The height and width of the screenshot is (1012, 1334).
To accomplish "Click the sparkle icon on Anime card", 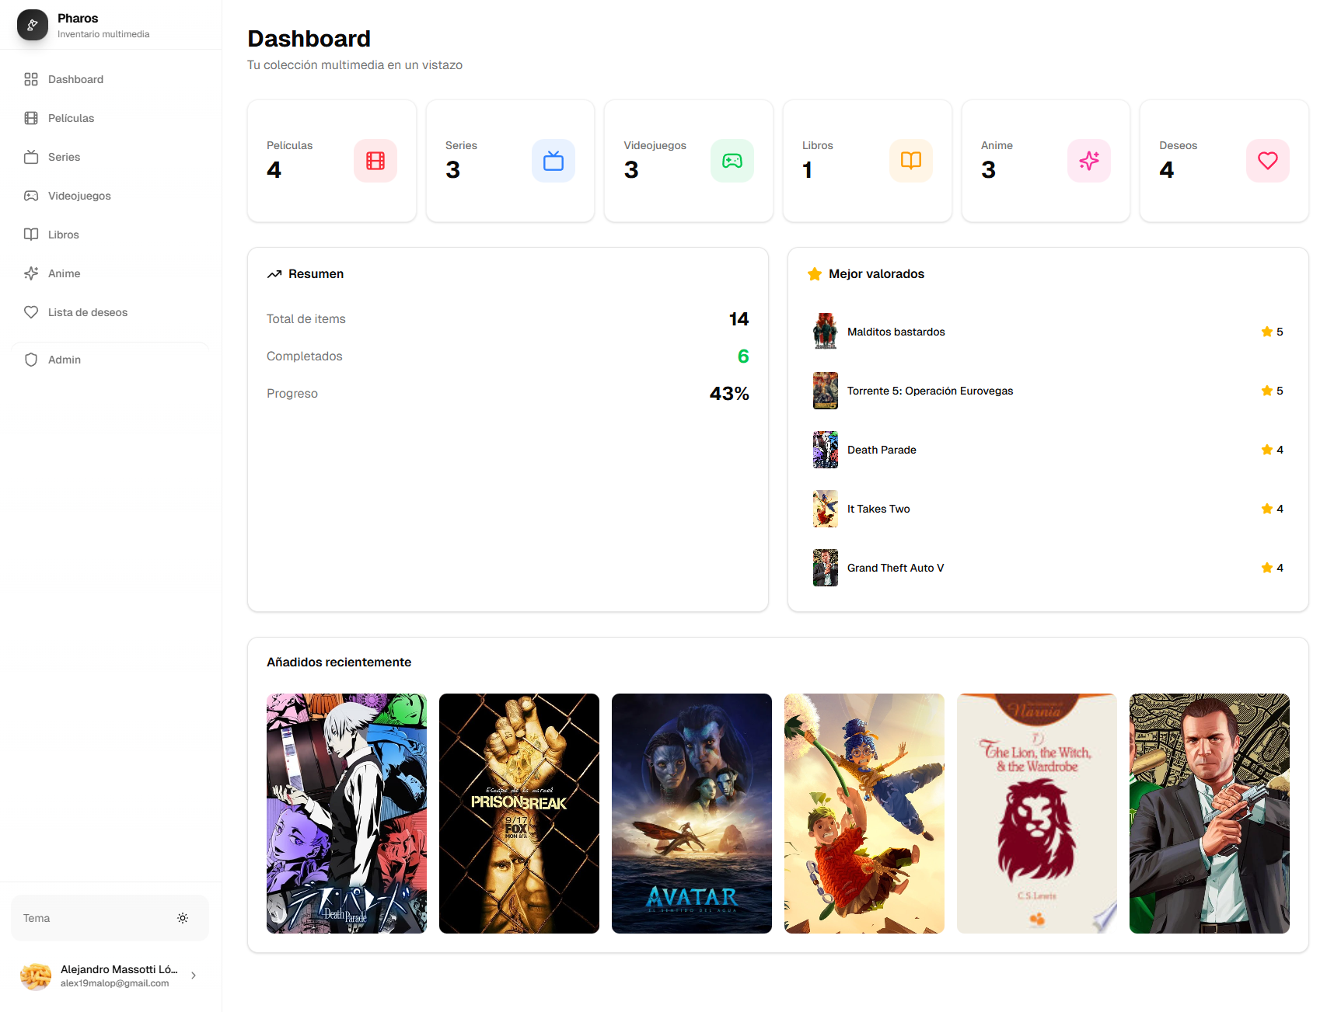I will [1089, 161].
